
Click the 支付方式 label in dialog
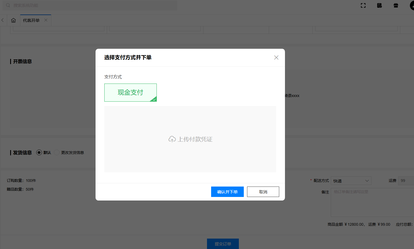tap(113, 77)
